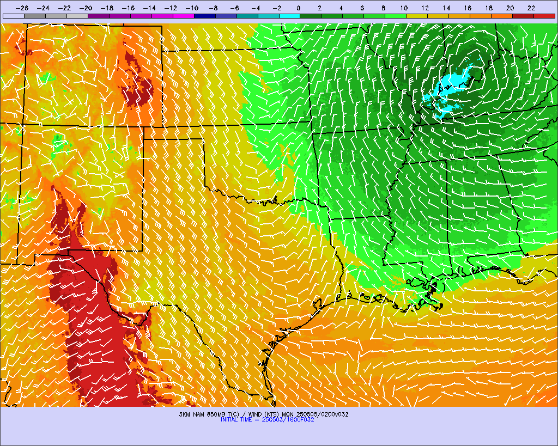Screen dimensions: 558x446
Task: Click the navy swatch between -10 and -8
Action: tap(205, 16)
